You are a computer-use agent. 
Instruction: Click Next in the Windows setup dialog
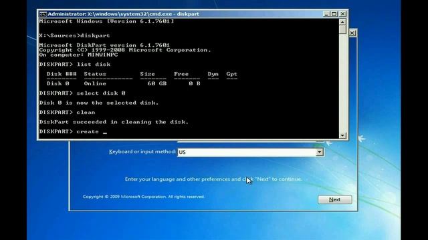[334, 199]
